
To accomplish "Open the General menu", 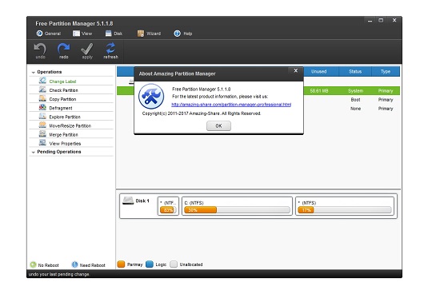I will tap(49, 34).
